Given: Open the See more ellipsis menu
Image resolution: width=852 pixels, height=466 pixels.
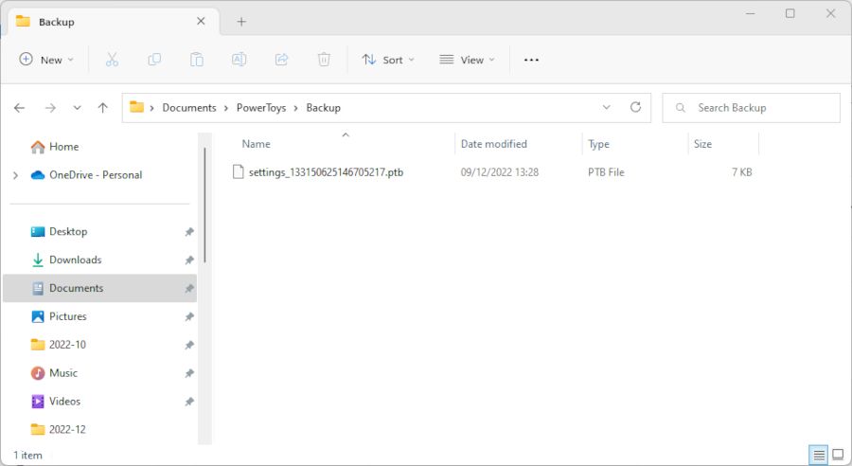Looking at the screenshot, I should click(531, 60).
